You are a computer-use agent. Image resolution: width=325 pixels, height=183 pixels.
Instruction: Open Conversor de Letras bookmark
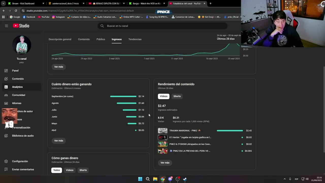(x=183, y=17)
